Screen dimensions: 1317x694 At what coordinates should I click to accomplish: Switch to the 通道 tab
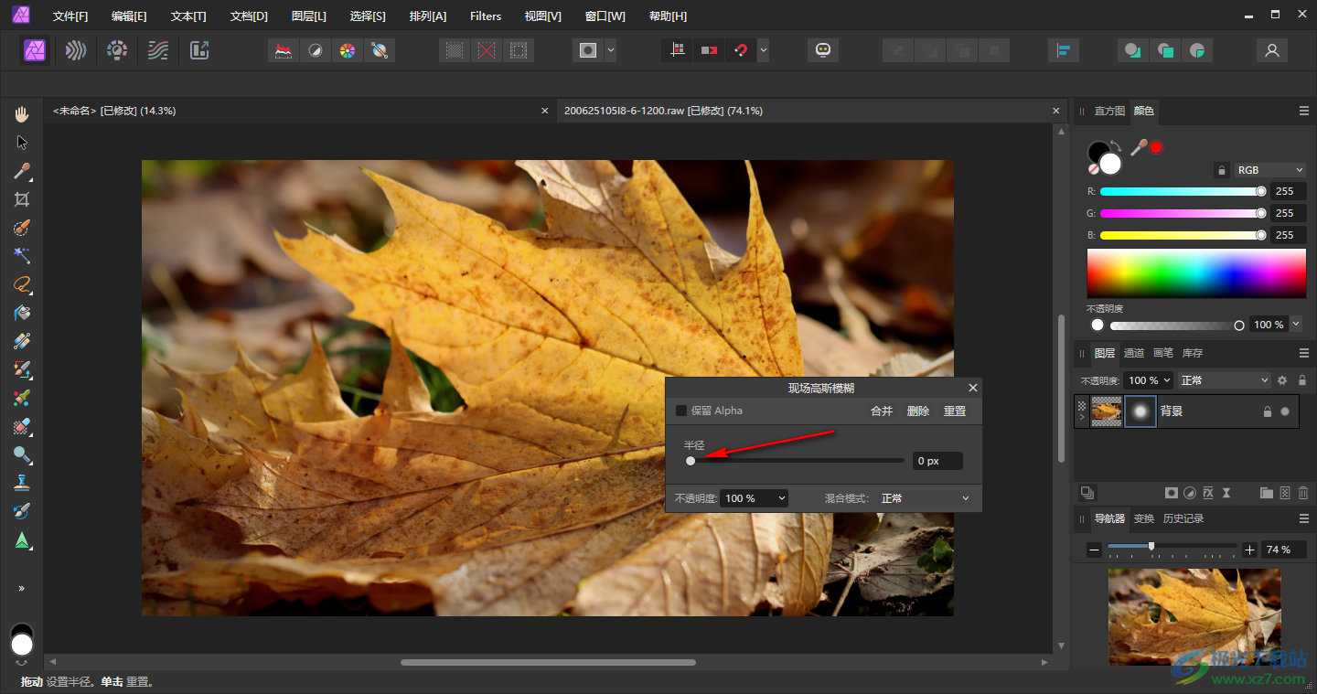point(1133,353)
